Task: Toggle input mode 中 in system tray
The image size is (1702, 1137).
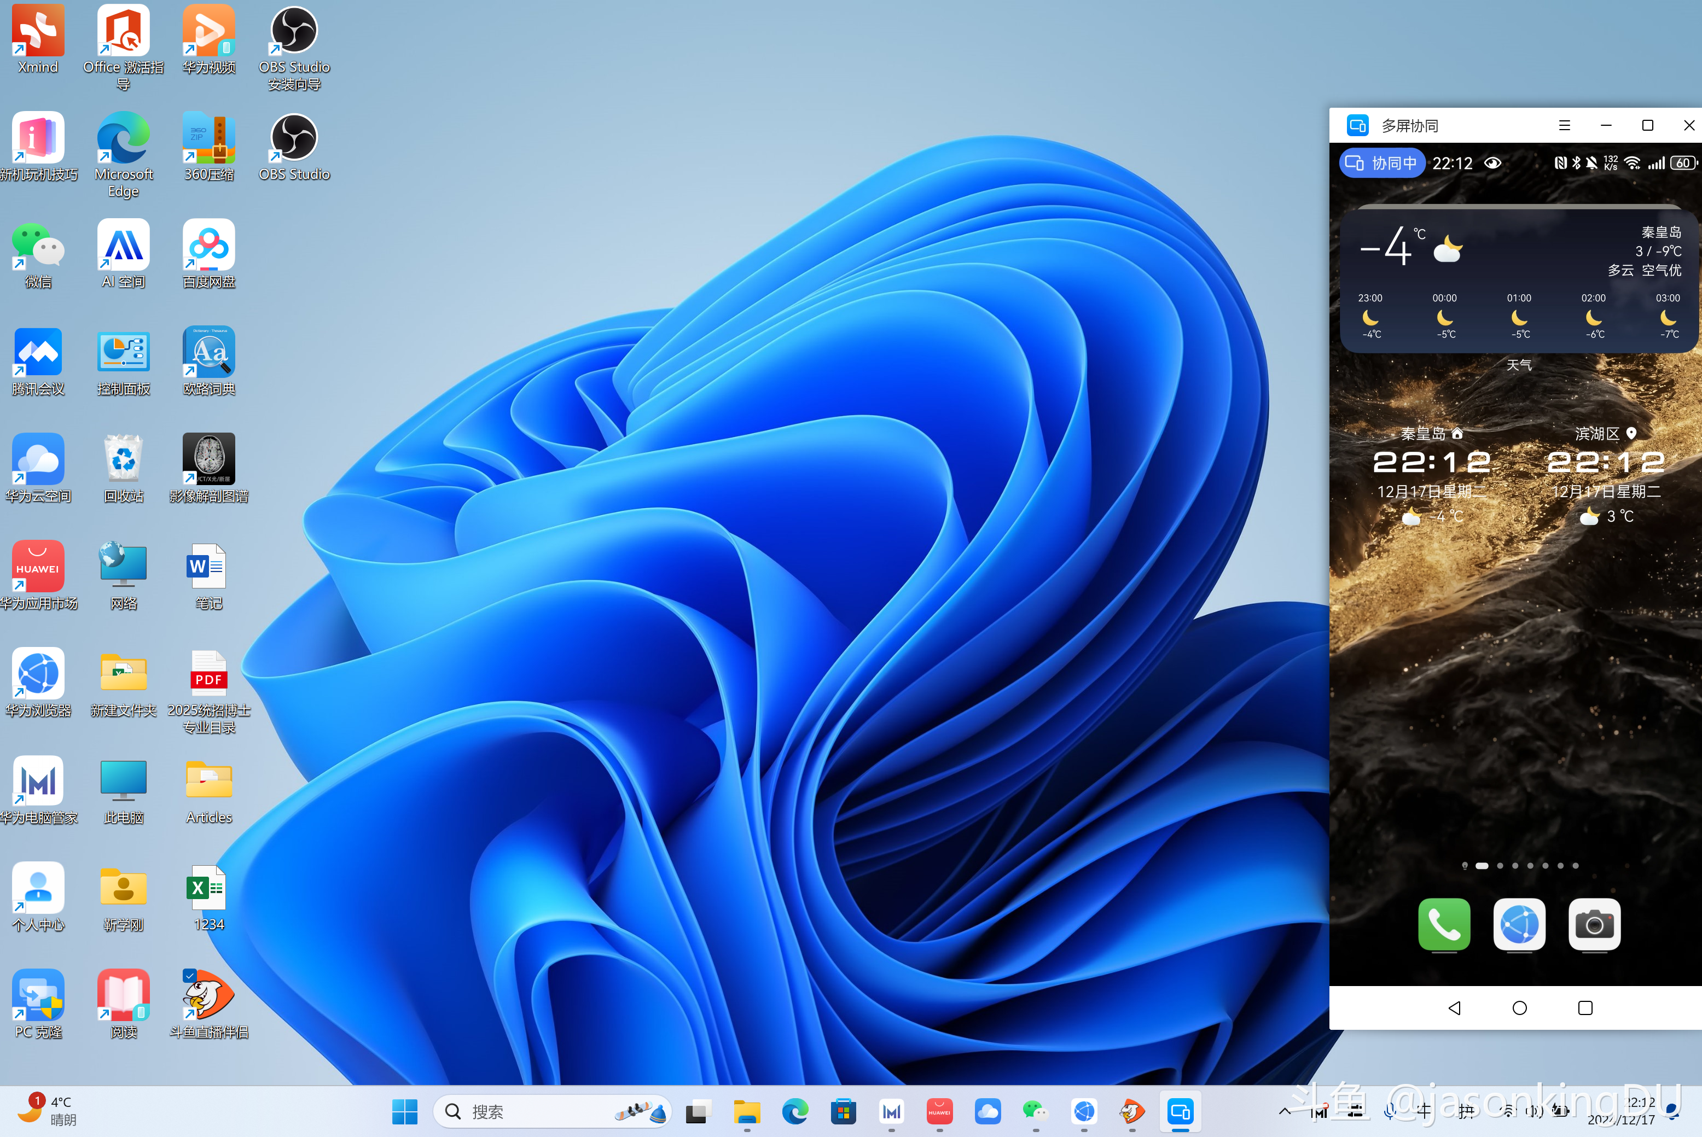Action: pyautogui.click(x=1424, y=1111)
